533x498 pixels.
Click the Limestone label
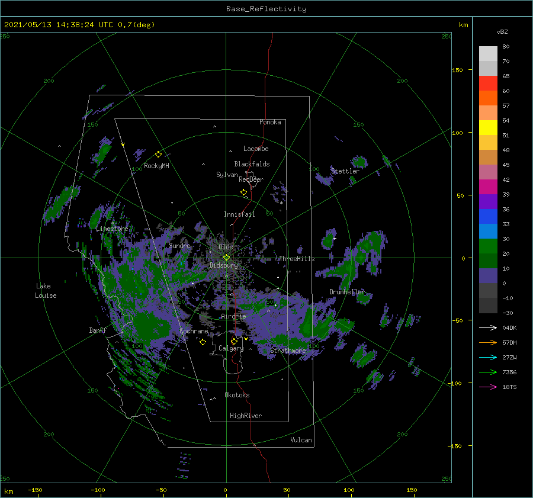[112, 229]
